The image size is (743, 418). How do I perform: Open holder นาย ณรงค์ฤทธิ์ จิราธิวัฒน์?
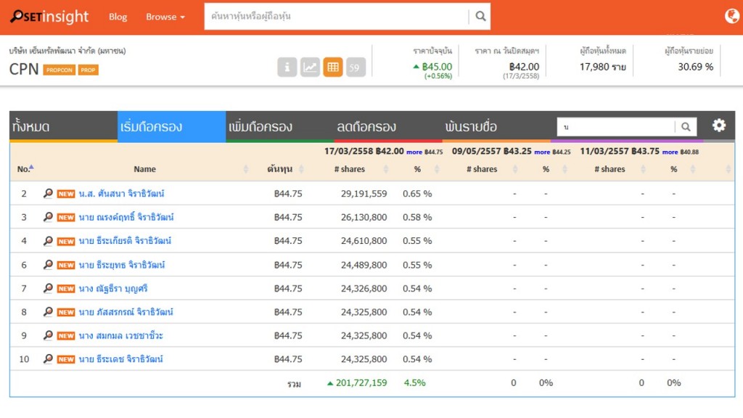pyautogui.click(x=126, y=217)
